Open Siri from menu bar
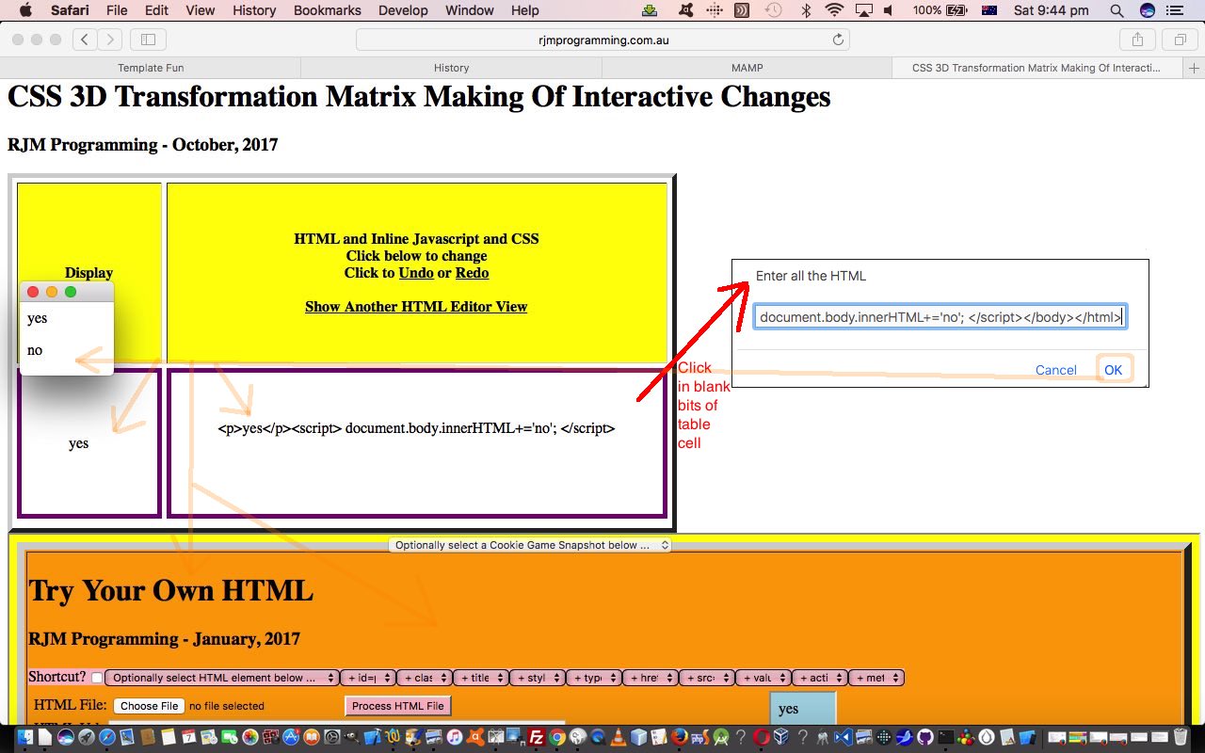This screenshot has width=1205, height=753. coord(1147,10)
